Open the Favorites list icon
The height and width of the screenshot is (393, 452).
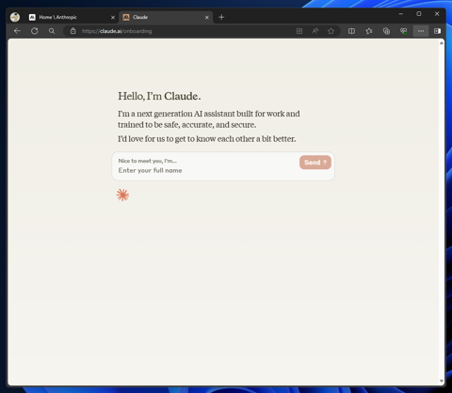pyautogui.click(x=369, y=31)
